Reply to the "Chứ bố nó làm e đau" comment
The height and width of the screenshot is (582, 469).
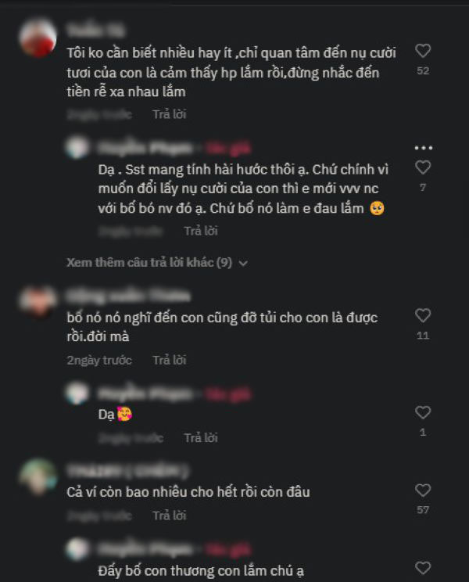point(201,231)
